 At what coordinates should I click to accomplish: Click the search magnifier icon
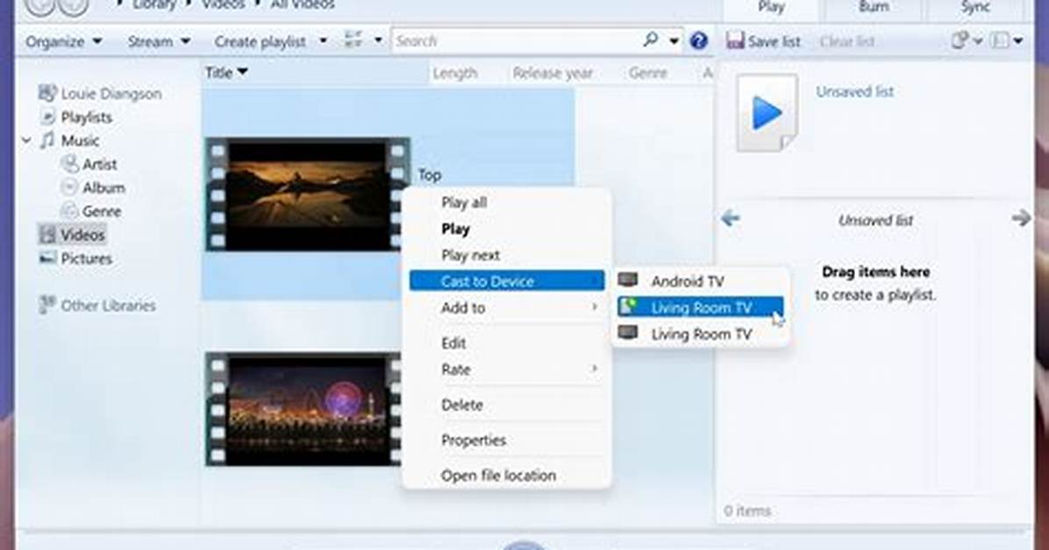[x=650, y=40]
